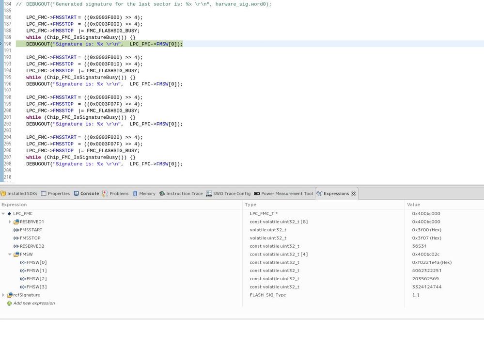Image resolution: width=484 pixels, height=352 pixels.
Task: Collapse the LPC_FMC expression tree
Action: [x=3, y=213]
